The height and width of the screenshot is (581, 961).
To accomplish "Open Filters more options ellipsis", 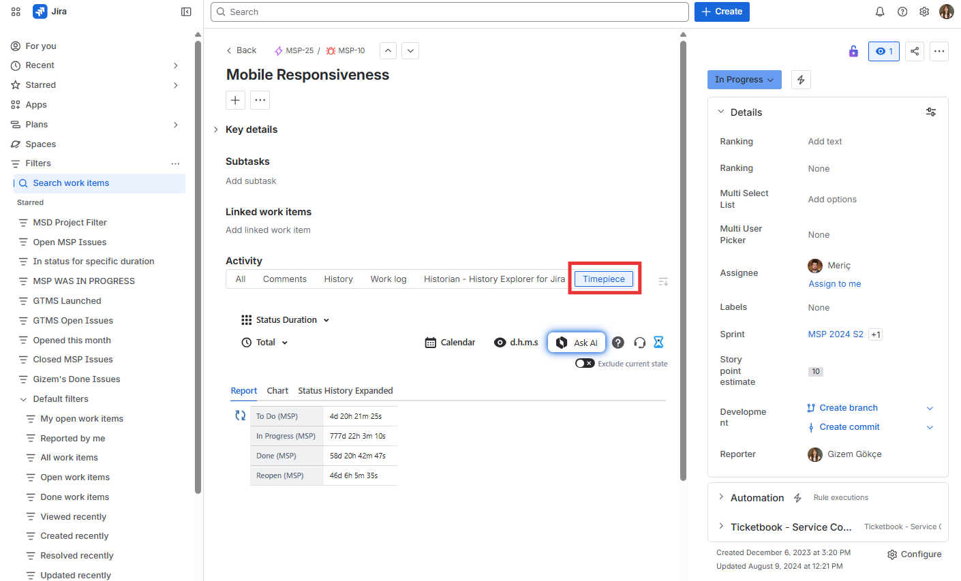I will tap(175, 163).
